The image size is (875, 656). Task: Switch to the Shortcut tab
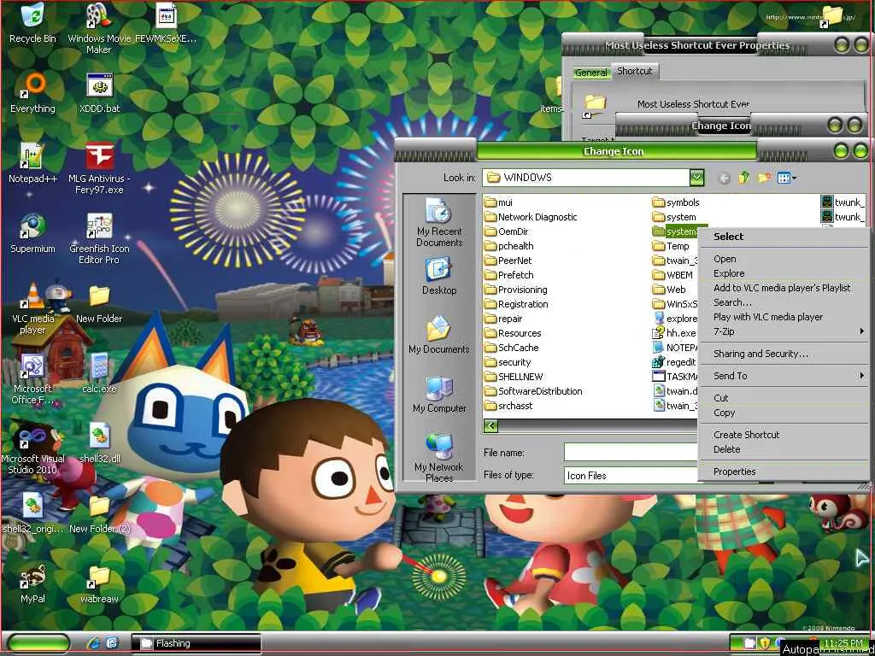tap(635, 71)
